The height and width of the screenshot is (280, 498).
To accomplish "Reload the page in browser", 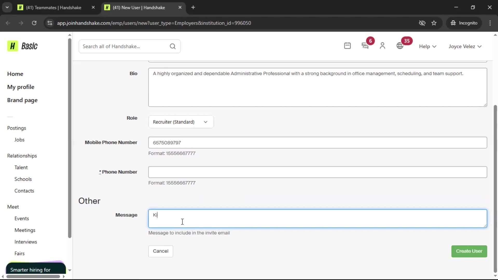I will [x=34, y=23].
